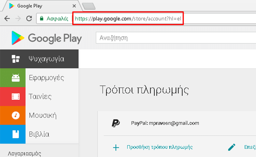The image size is (256, 157).
Task: Click the browser forward arrow
Action: pyautogui.click(x=18, y=19)
